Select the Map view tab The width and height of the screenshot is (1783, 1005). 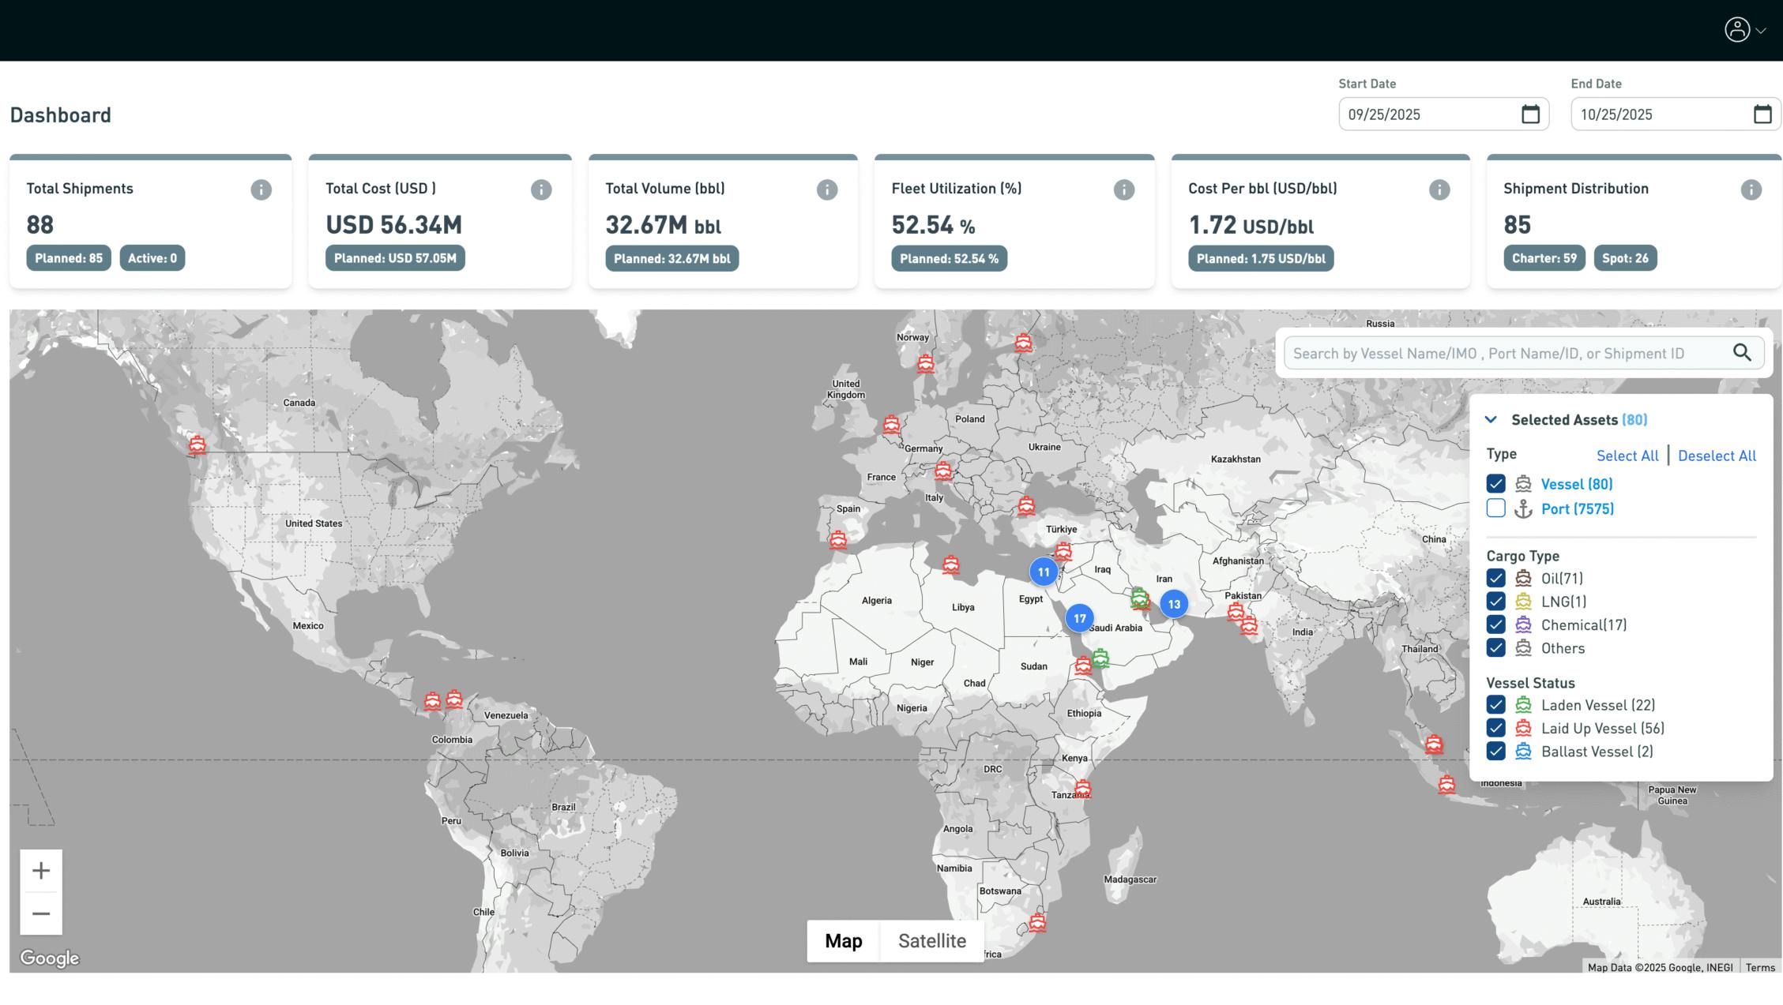point(844,940)
